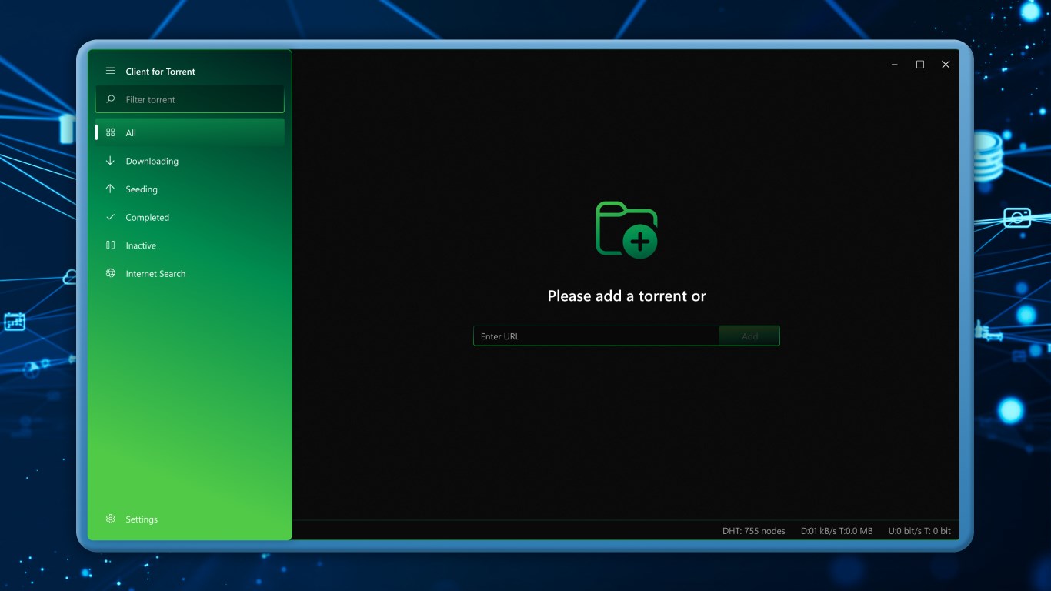View Completed torrents
Viewport: 1051px width, 591px height.
point(190,217)
